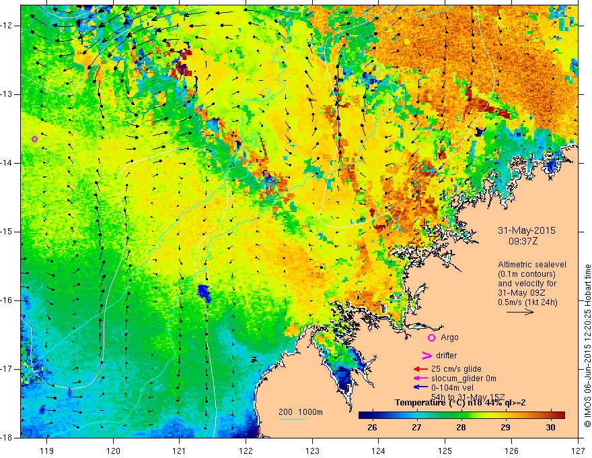
Task: Click the '125' longitude axis label
Action: pos(445,451)
